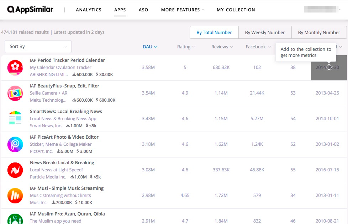Switch to By Monthly Number tab
This screenshot has height=224, width=348.
319,33
